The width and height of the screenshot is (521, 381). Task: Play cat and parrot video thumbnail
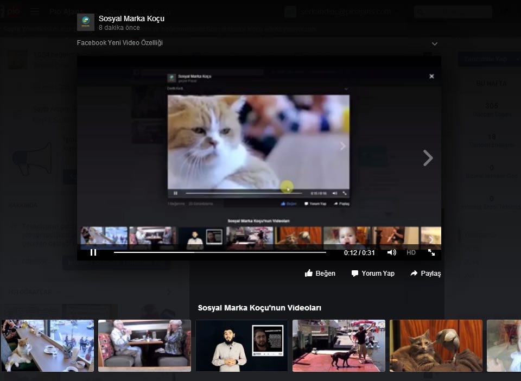tap(436, 346)
